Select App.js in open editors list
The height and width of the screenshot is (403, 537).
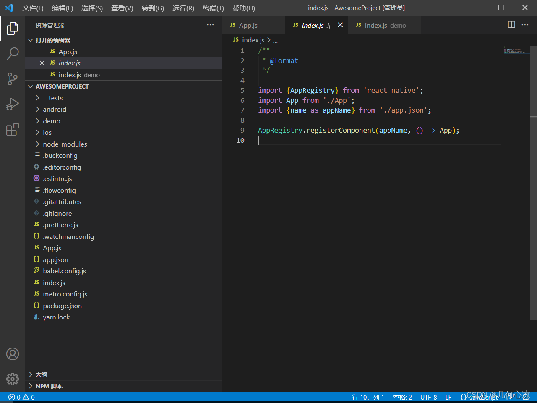click(x=124, y=52)
